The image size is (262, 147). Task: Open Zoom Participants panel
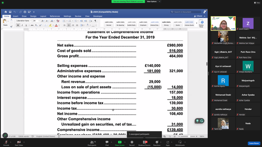pos(92,143)
